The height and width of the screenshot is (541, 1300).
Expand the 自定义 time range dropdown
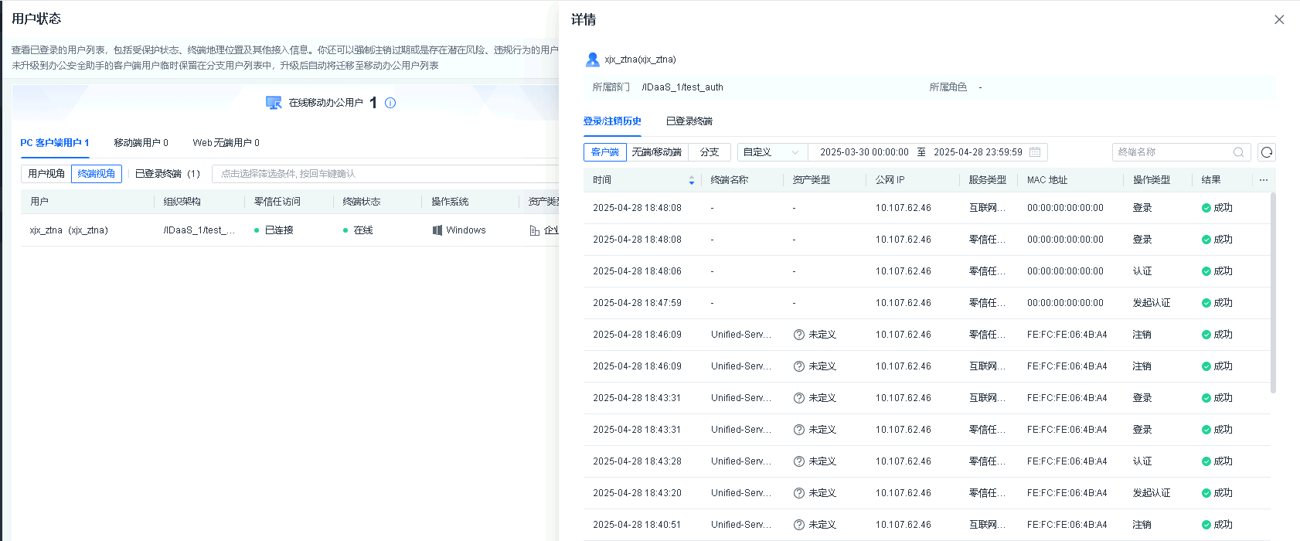pos(771,152)
